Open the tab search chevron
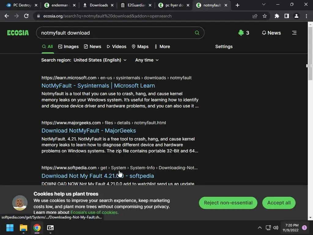Viewport: 313px width, 235px height. coord(264,4)
